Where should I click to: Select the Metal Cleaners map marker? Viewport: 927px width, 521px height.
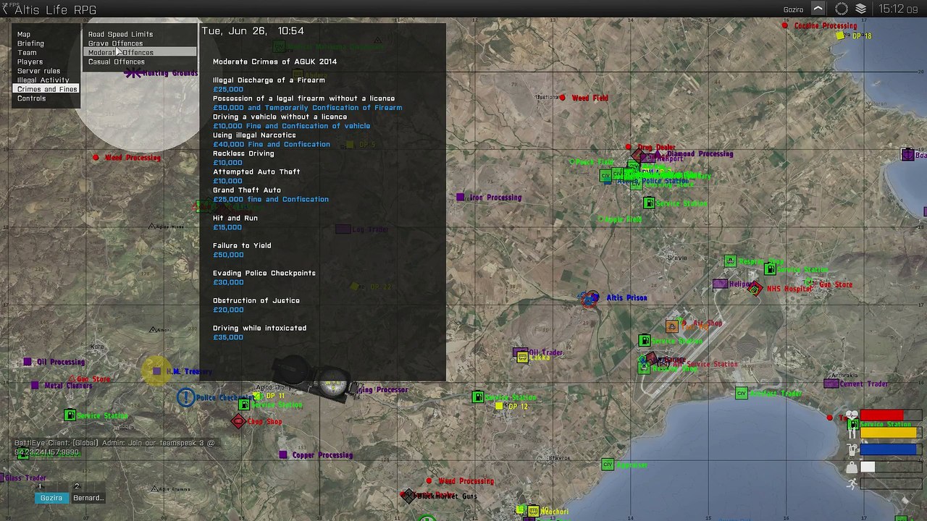coord(35,386)
